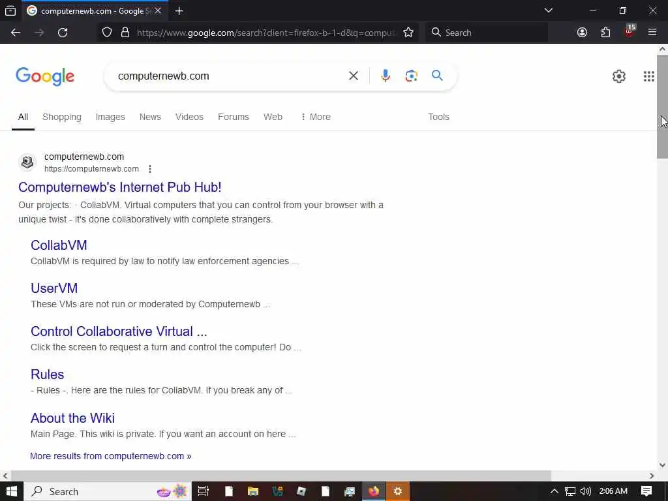Start Google voice search microphone
This screenshot has width=668, height=501.
point(385,76)
